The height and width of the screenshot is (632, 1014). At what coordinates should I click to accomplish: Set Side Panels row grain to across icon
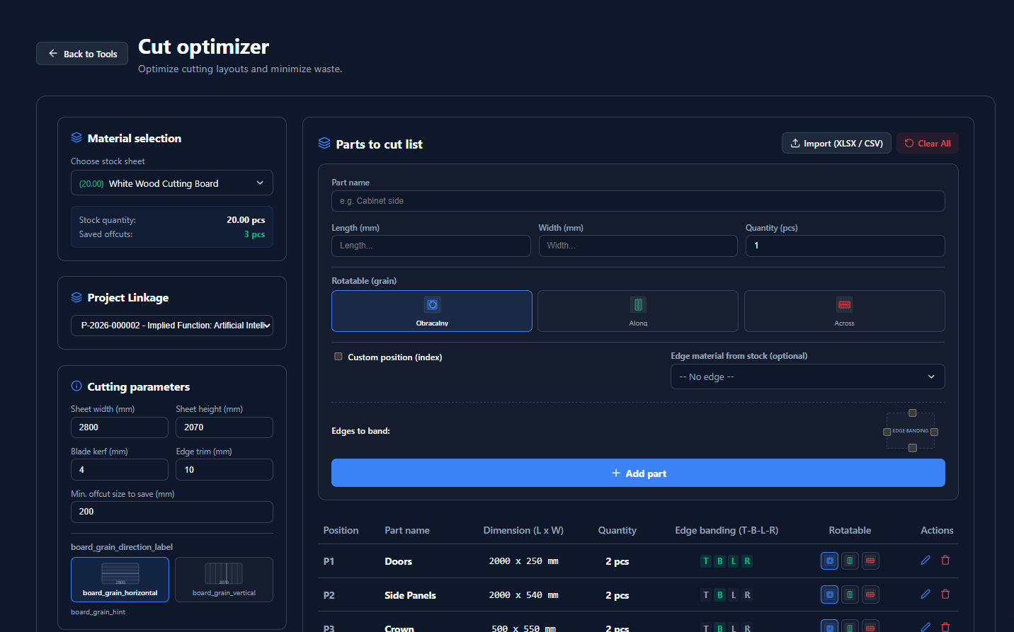pyautogui.click(x=870, y=594)
